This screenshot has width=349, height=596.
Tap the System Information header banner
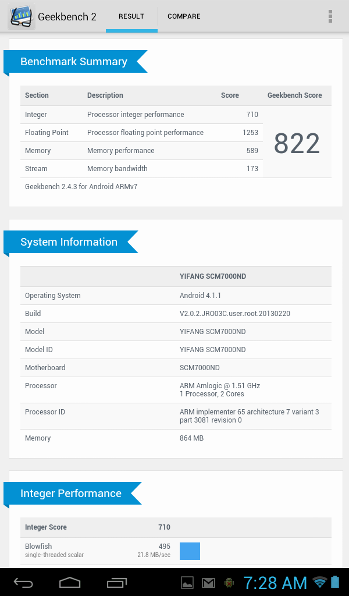[x=69, y=242]
